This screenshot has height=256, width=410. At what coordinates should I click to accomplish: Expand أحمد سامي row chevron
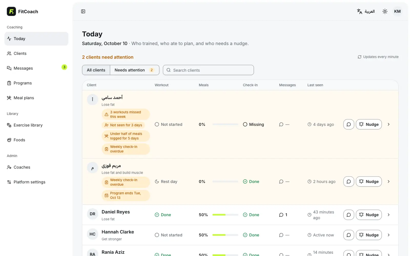coord(388,124)
